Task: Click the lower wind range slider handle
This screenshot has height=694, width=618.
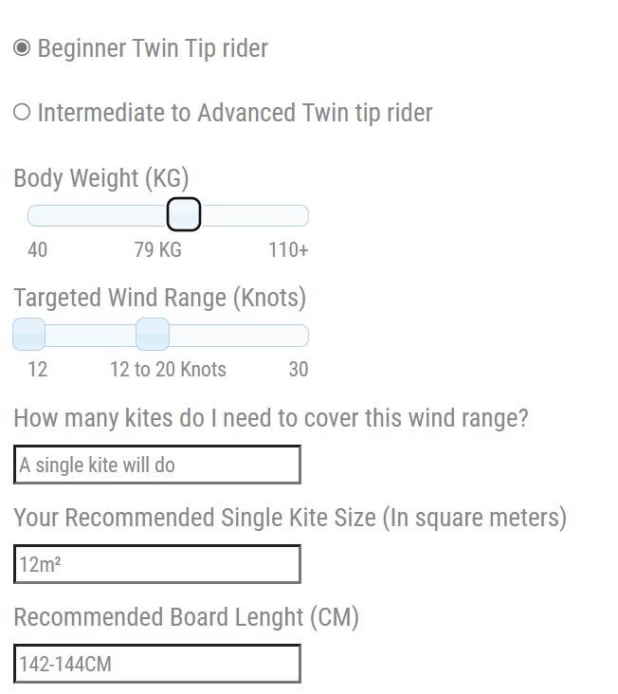Action: [x=29, y=335]
